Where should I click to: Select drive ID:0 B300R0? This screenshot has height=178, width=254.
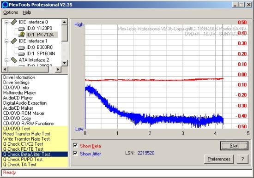(39, 47)
